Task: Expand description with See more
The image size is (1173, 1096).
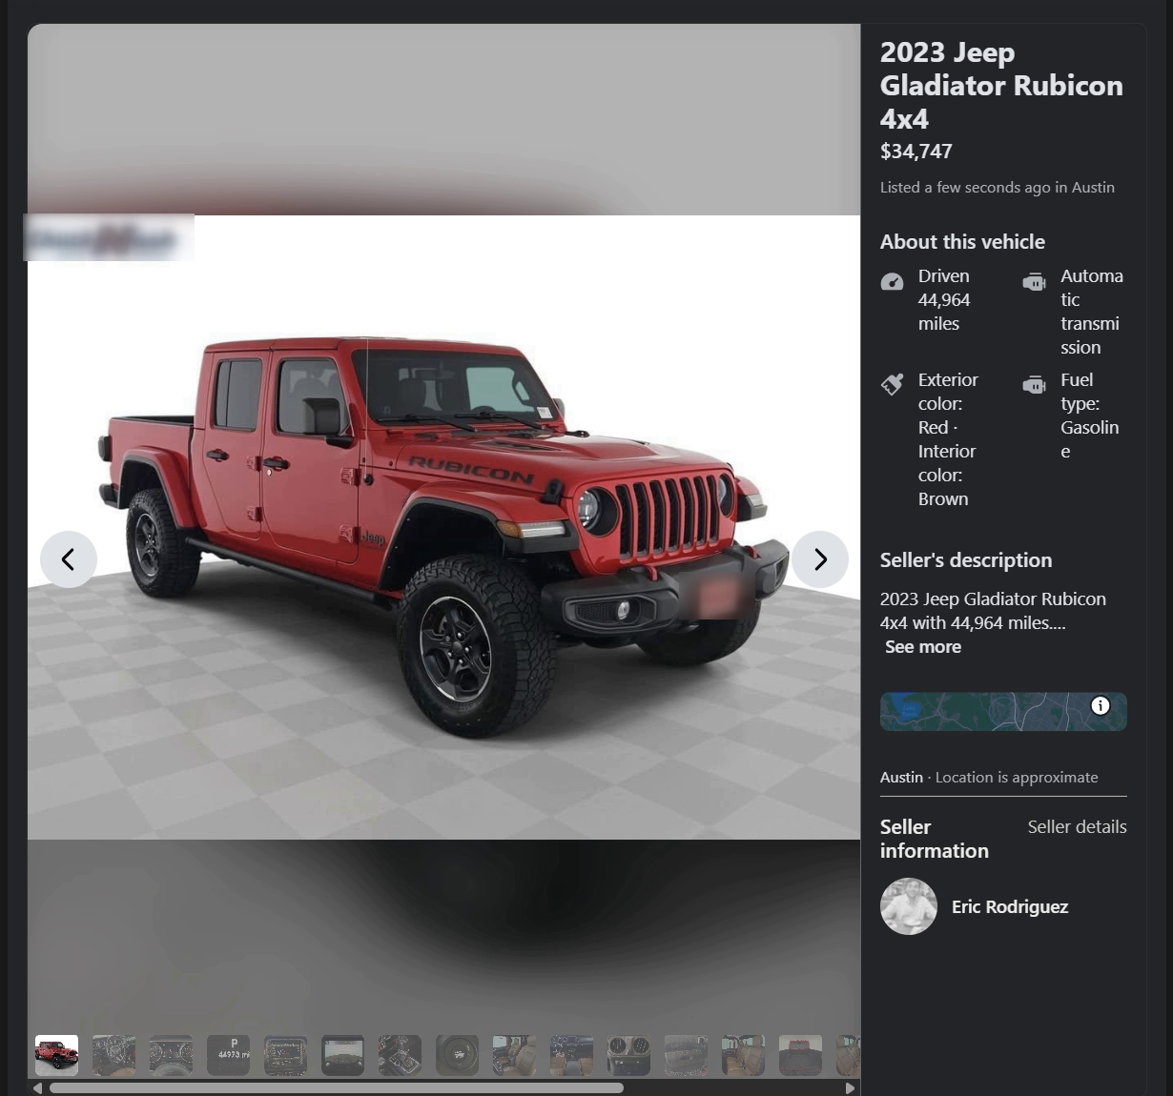Action: coord(922,647)
